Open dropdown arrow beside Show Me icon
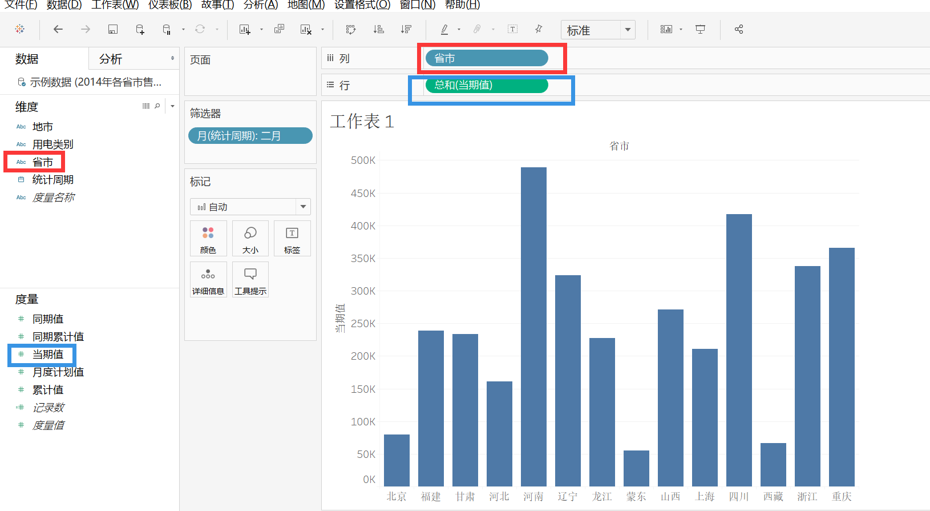The height and width of the screenshot is (511, 930). click(x=681, y=29)
